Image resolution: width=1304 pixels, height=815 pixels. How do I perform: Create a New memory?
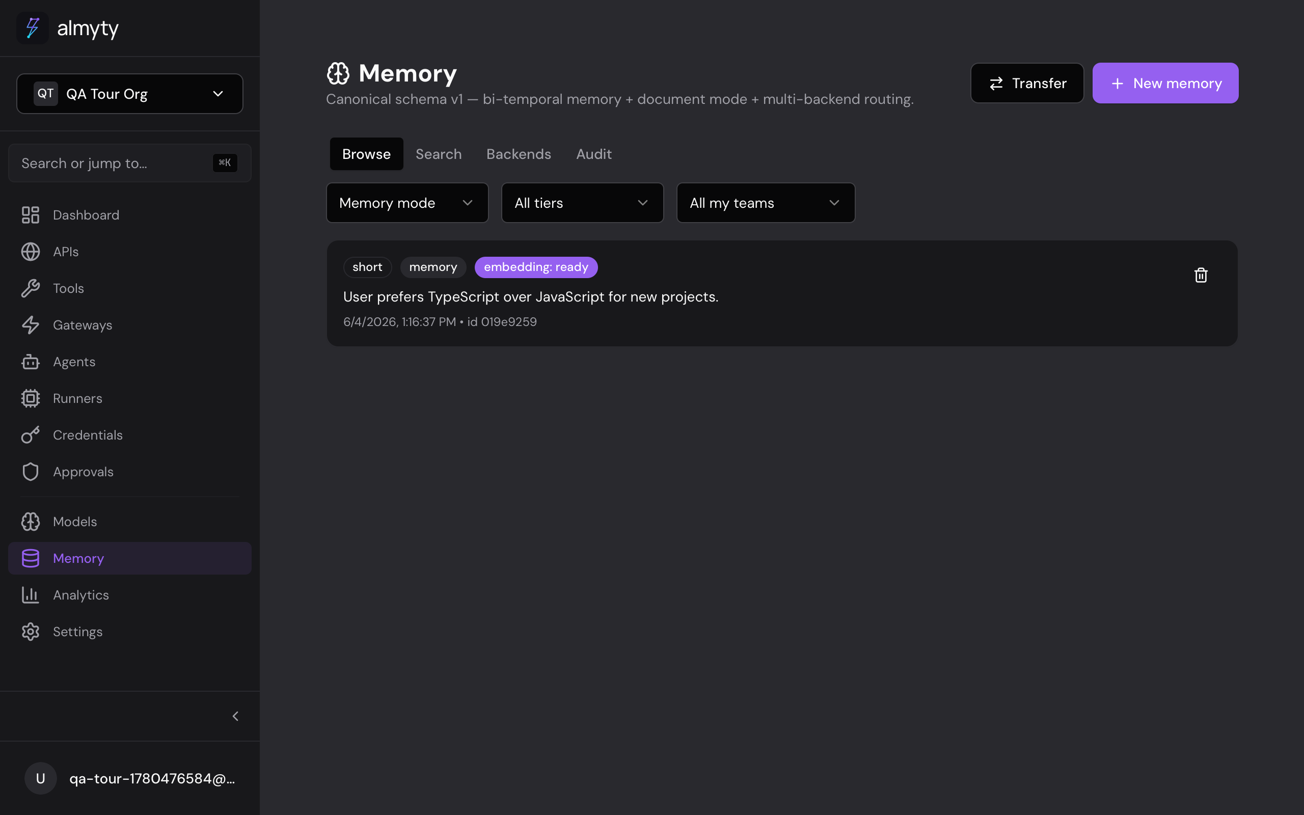(1165, 83)
